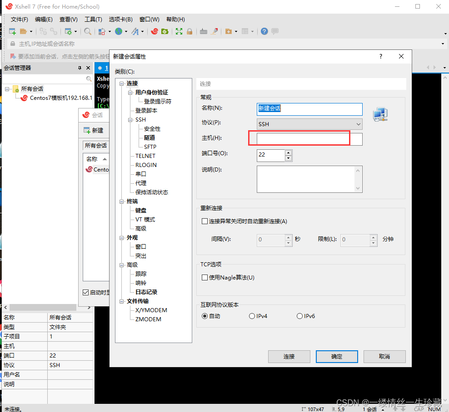Collapse the '连接' tree category
Image resolution: width=449 pixels, height=412 pixels.
click(121, 83)
